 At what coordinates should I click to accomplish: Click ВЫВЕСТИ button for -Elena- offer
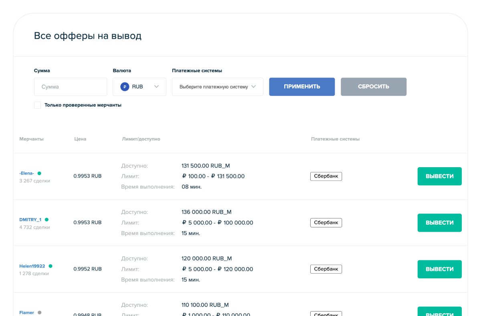[x=439, y=176]
